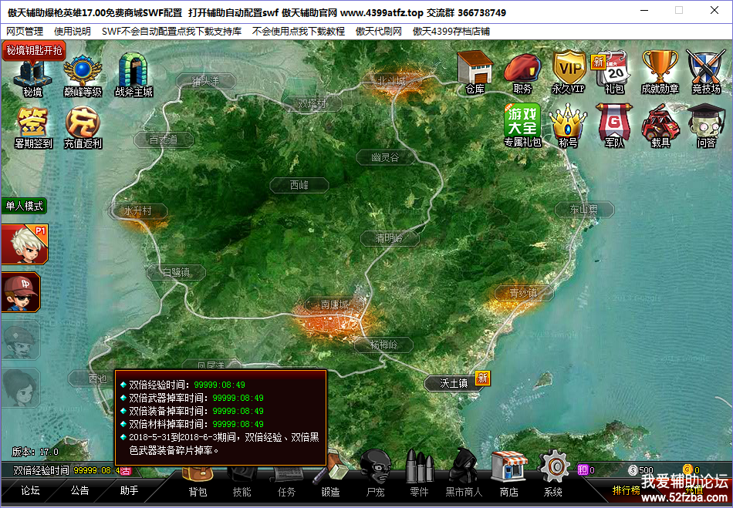733x508 pixels.
Task: Select 南唐城 location on the map
Action: click(335, 304)
